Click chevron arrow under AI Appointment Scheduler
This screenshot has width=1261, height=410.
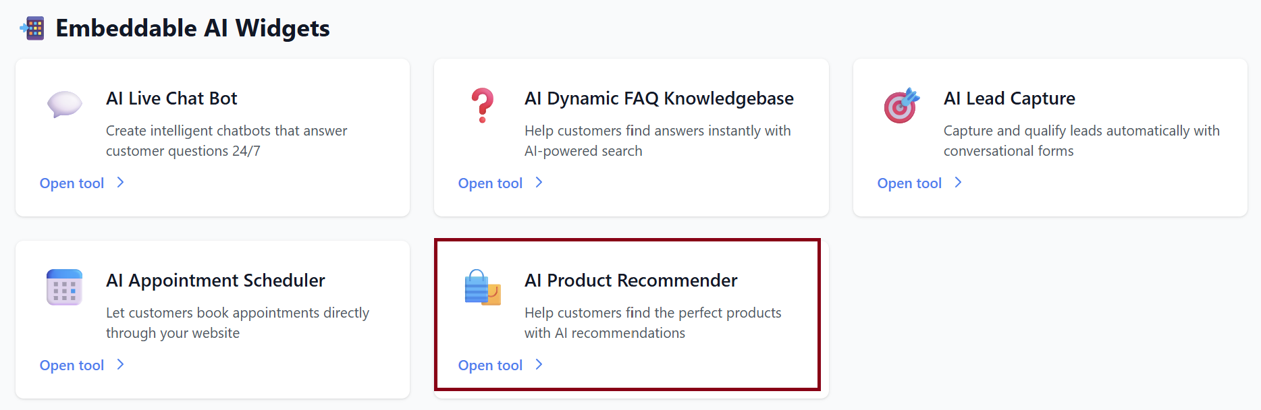click(120, 365)
